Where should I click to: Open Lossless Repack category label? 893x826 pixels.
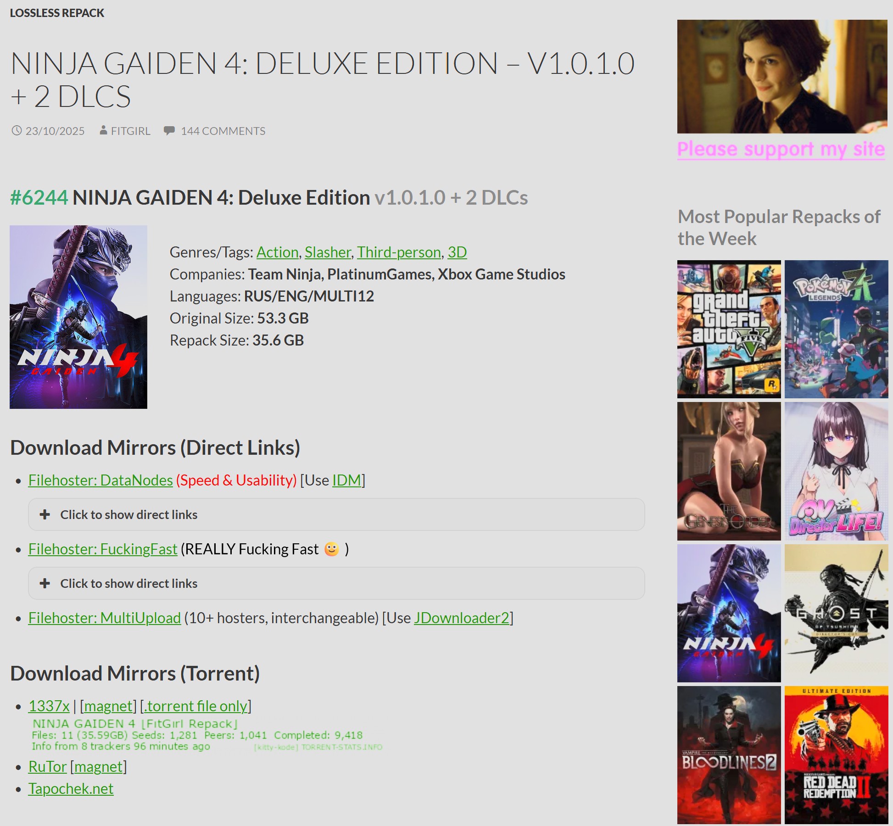click(x=57, y=13)
